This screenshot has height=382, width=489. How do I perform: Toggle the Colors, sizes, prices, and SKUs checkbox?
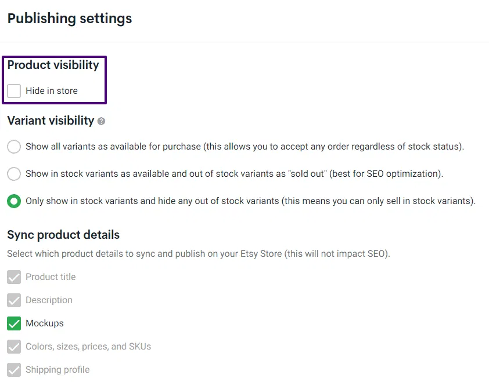pos(14,346)
